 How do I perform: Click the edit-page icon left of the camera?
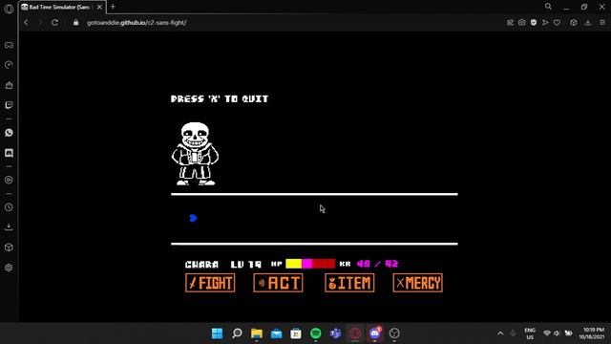[x=510, y=23]
